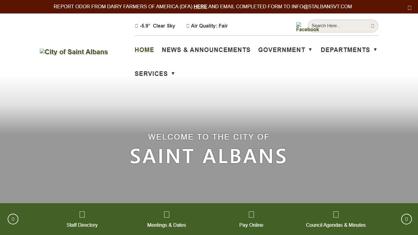The image size is (418, 235).
Task: Click the weather temperature icon
Action: tap(136, 26)
